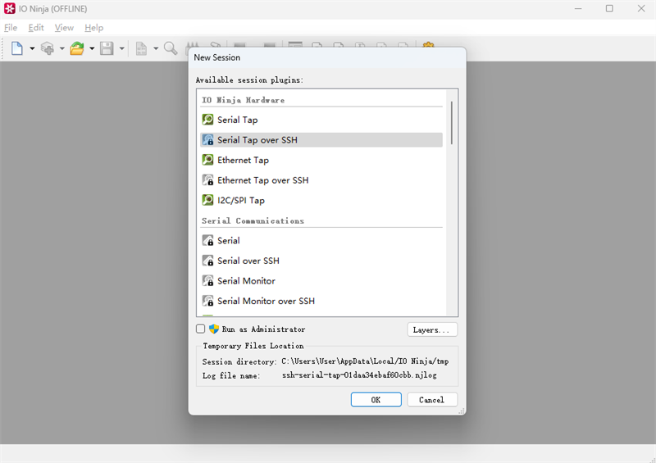Choose the 'Serial Monitor' list entry text
The image size is (656, 463).
tap(247, 280)
